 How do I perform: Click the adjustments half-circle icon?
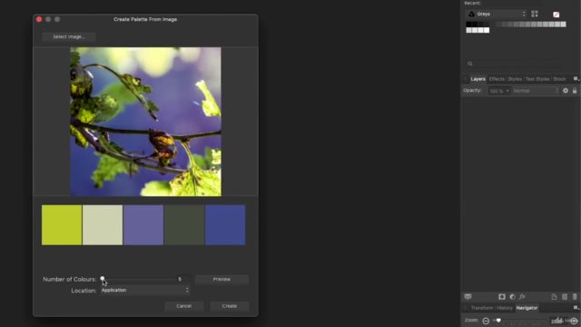pos(512,297)
